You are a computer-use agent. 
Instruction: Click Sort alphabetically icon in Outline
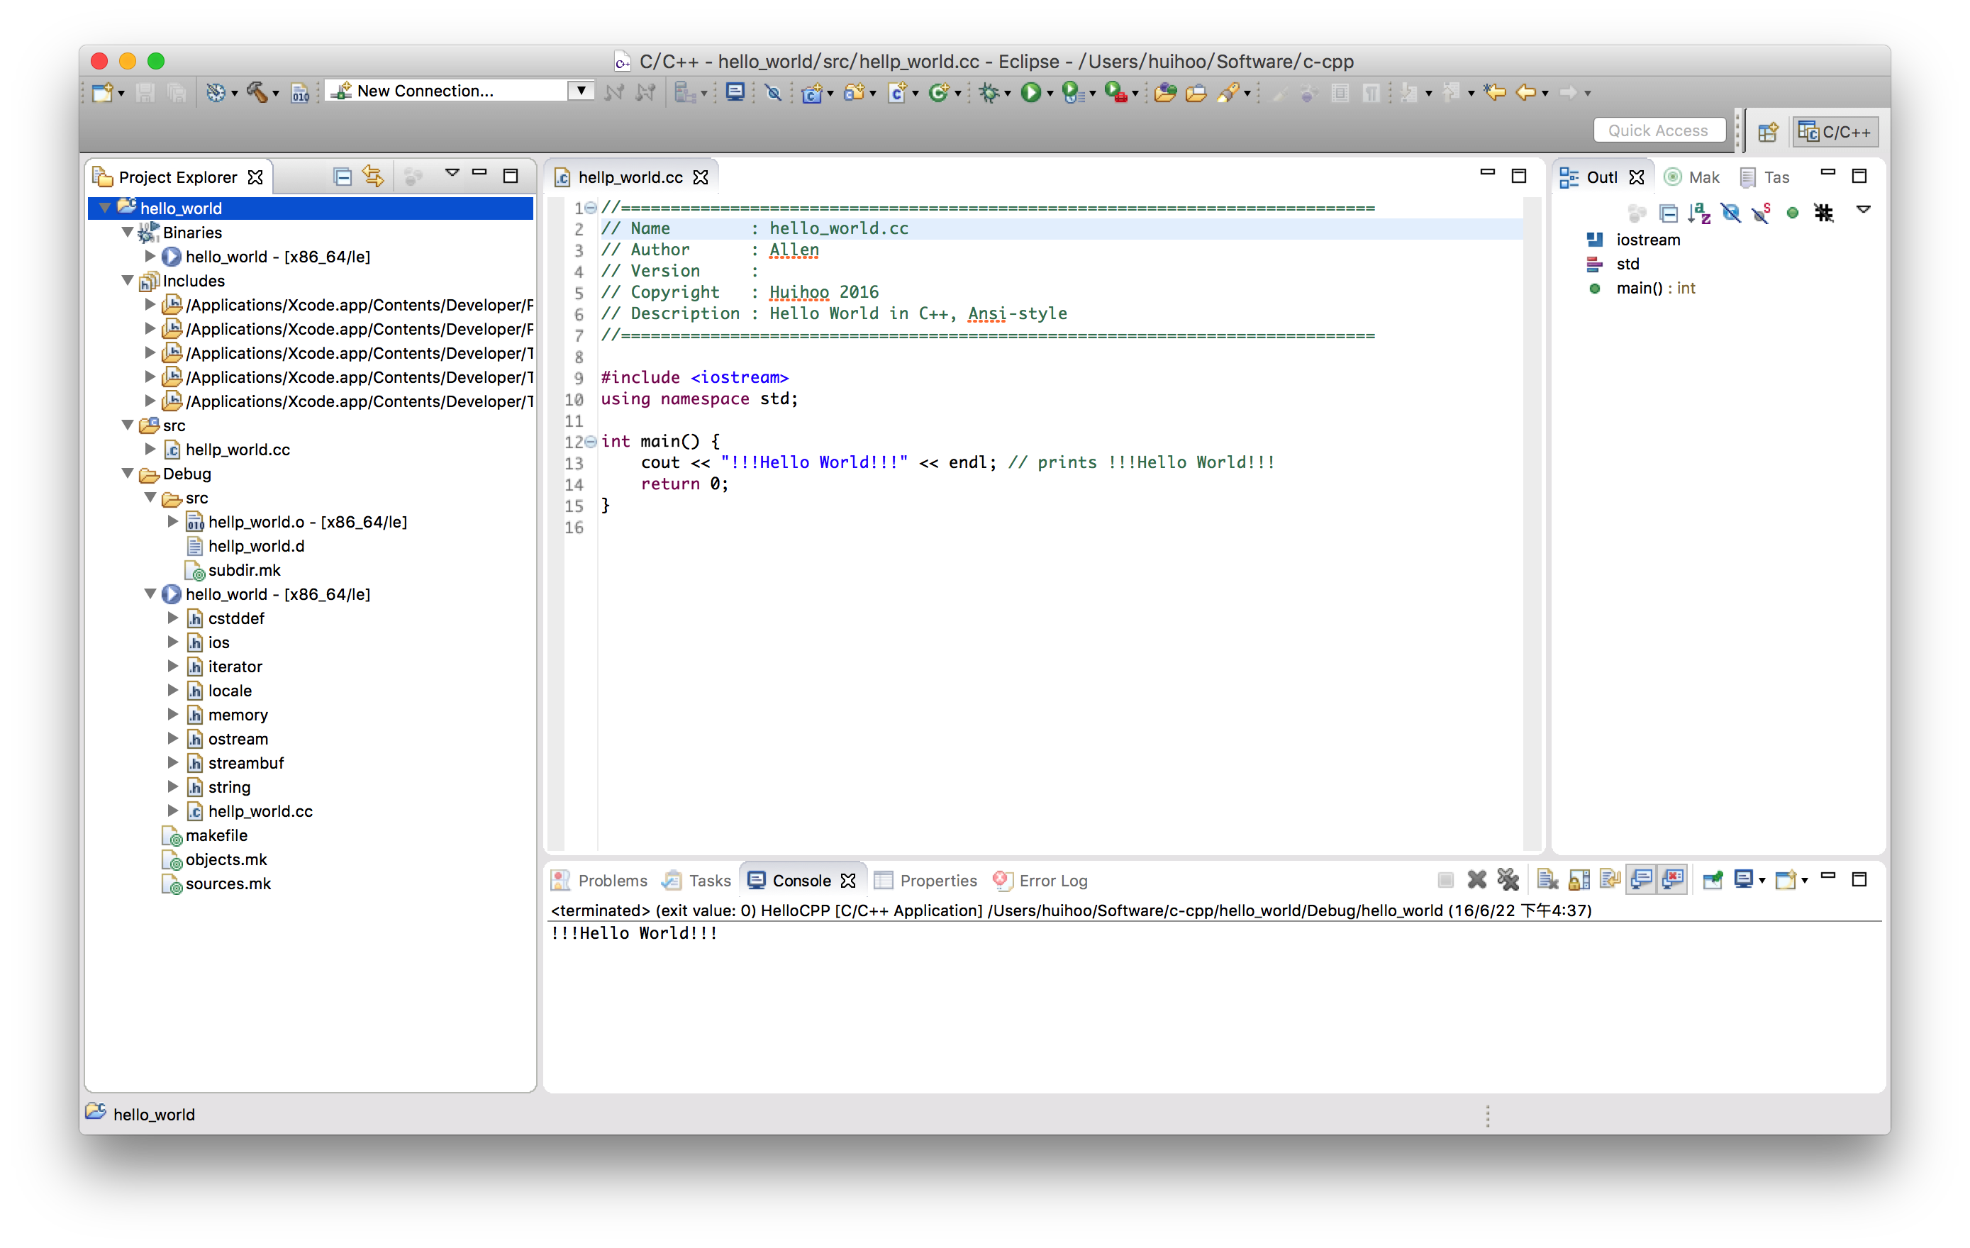1698,213
